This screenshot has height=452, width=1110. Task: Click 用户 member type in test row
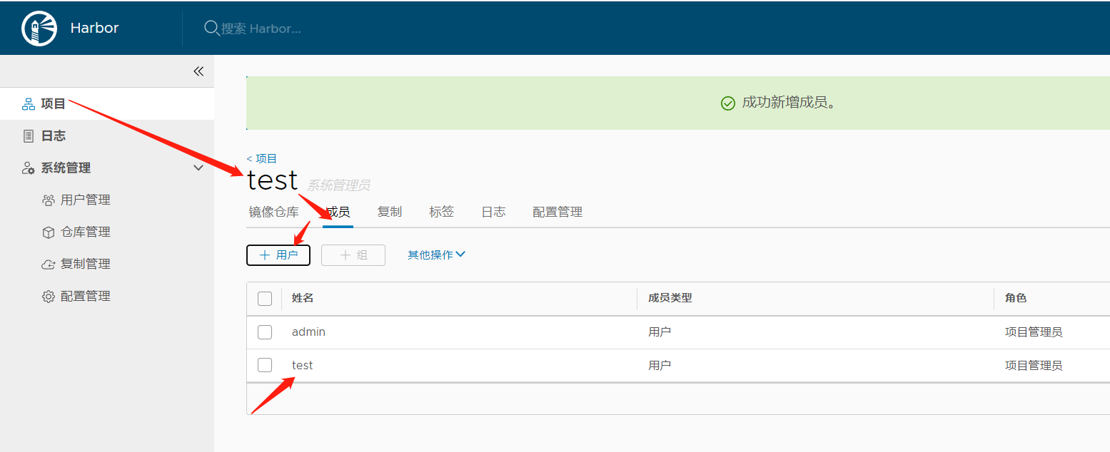click(660, 365)
